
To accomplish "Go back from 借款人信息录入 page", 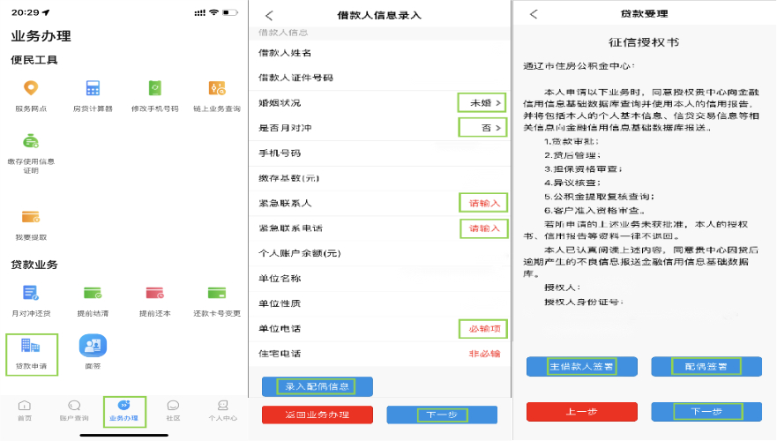I will (269, 15).
